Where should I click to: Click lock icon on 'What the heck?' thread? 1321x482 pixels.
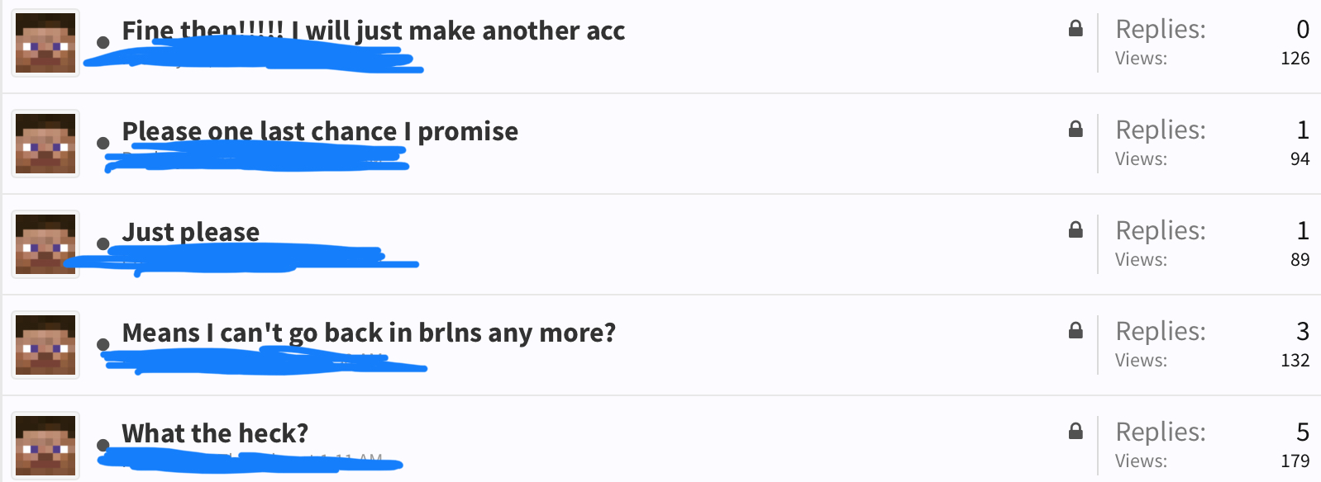click(x=1075, y=432)
